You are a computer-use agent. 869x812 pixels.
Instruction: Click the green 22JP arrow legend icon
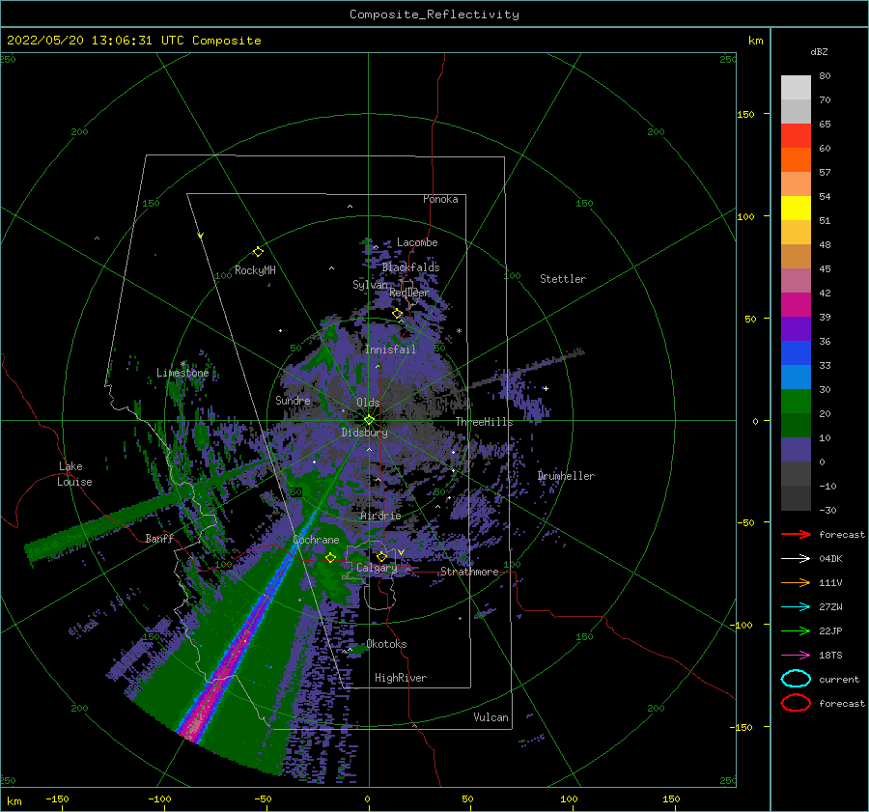tap(796, 630)
